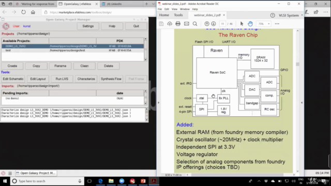Print the PDF with printer icon

[178, 24]
